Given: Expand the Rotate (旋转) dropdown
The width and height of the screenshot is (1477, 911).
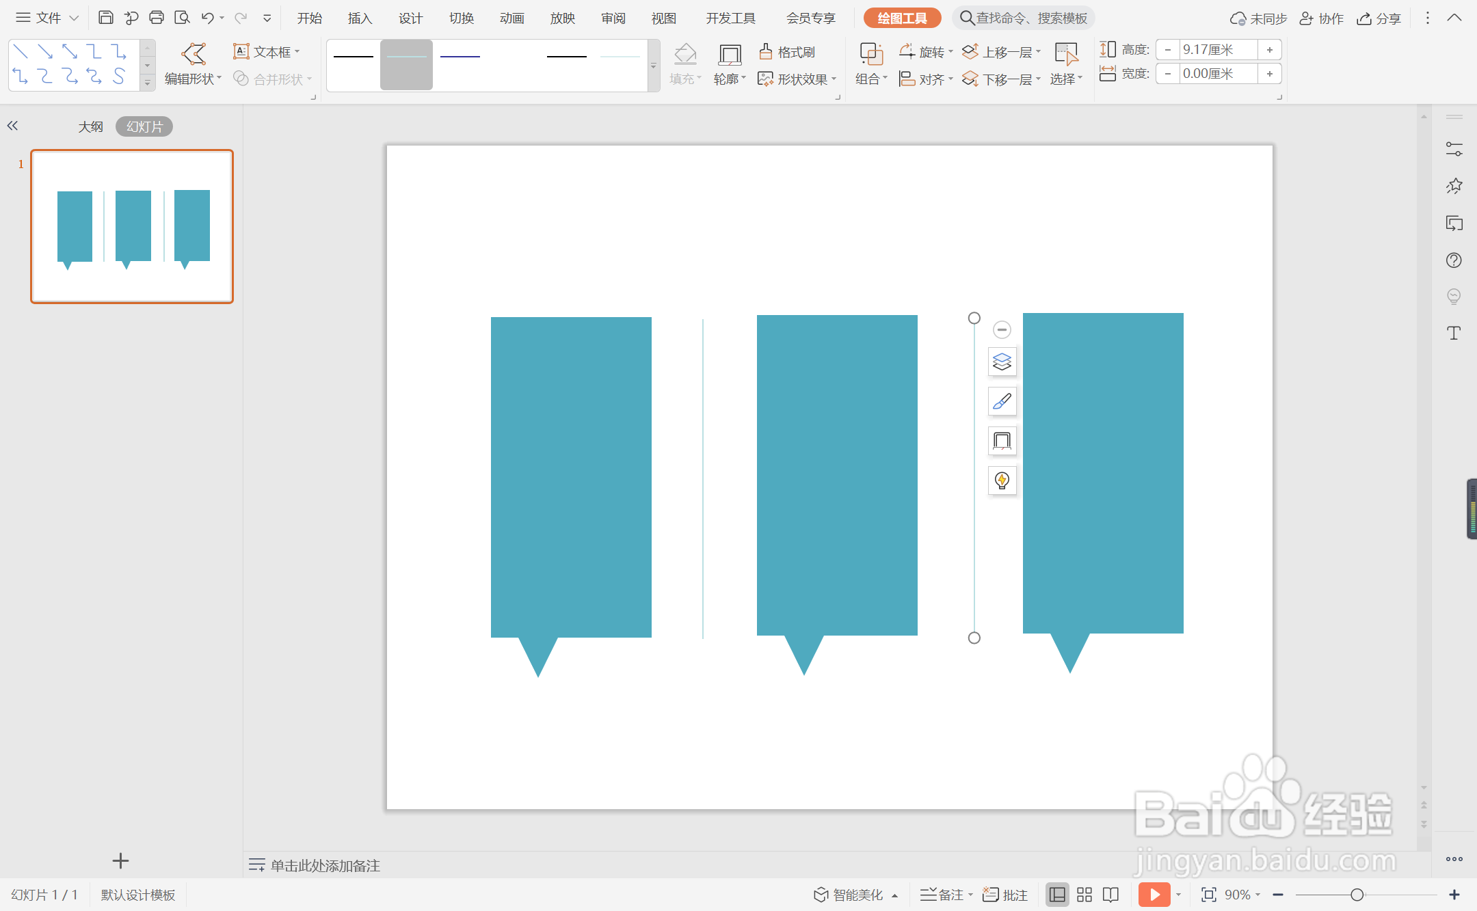Looking at the screenshot, I should pyautogui.click(x=950, y=52).
